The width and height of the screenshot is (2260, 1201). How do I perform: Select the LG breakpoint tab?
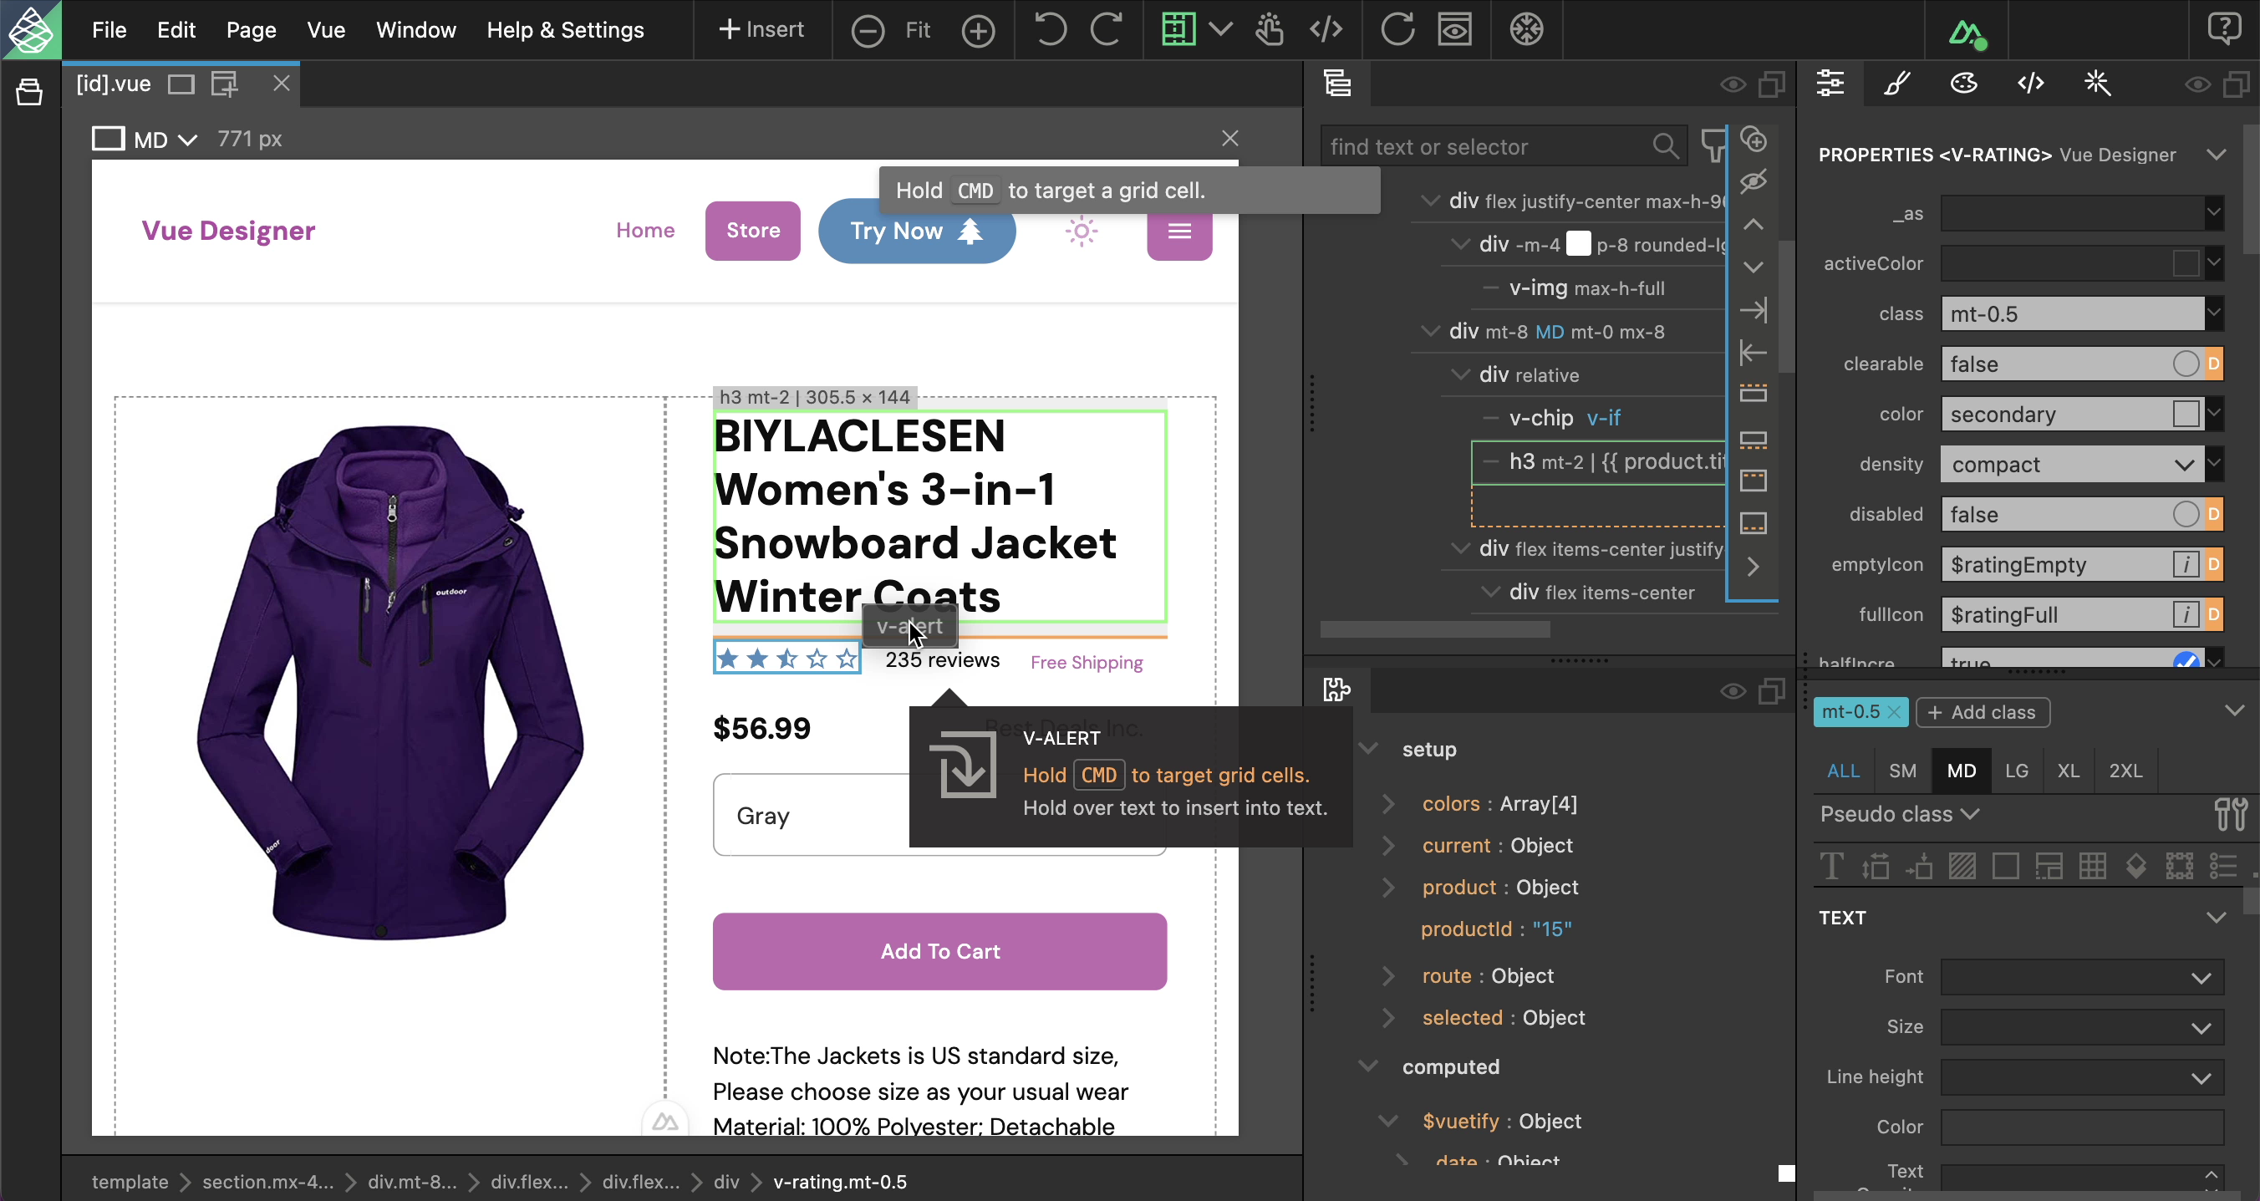tap(2016, 771)
